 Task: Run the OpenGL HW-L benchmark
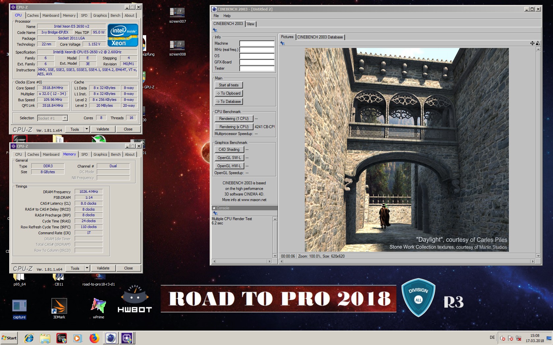(229, 166)
